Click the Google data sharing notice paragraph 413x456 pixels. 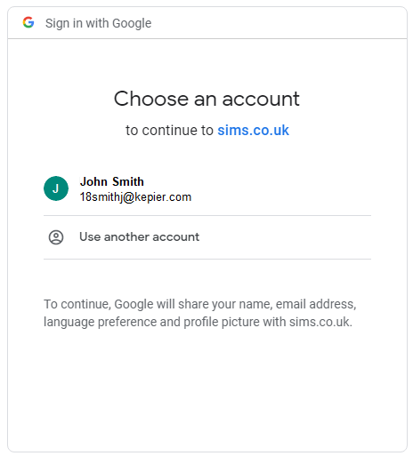[x=200, y=313]
